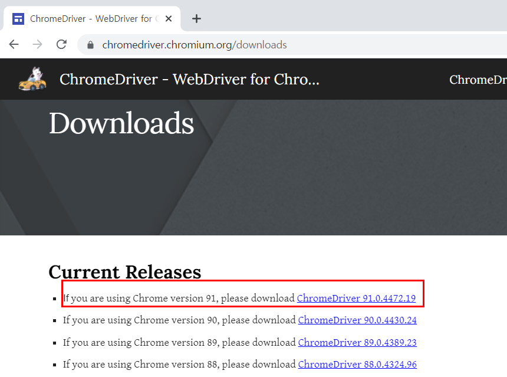
Task: Click the browser back arrow
Action: coord(14,44)
